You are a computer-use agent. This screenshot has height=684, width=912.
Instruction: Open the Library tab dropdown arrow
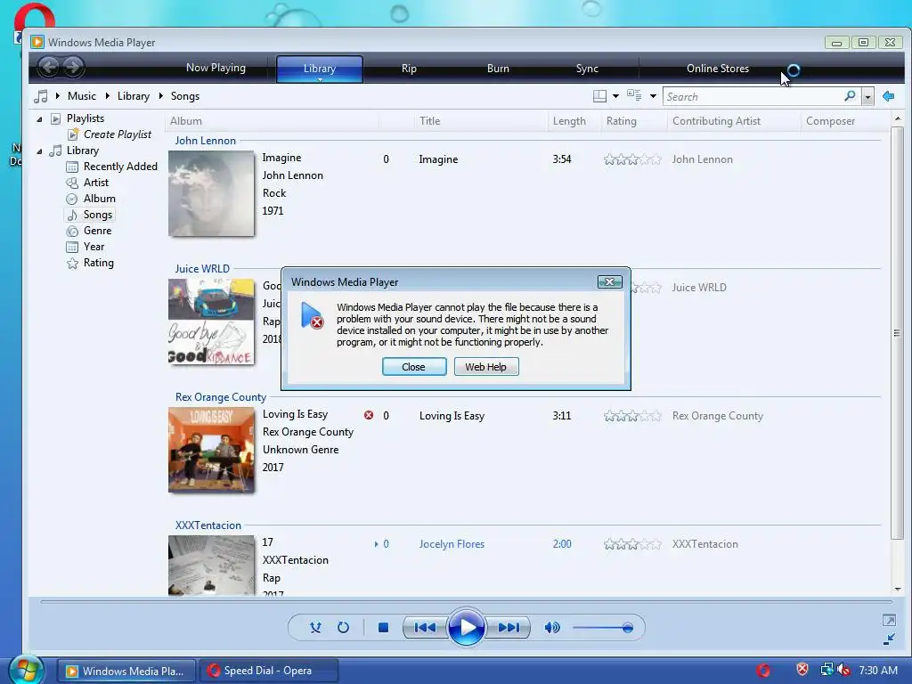320,79
